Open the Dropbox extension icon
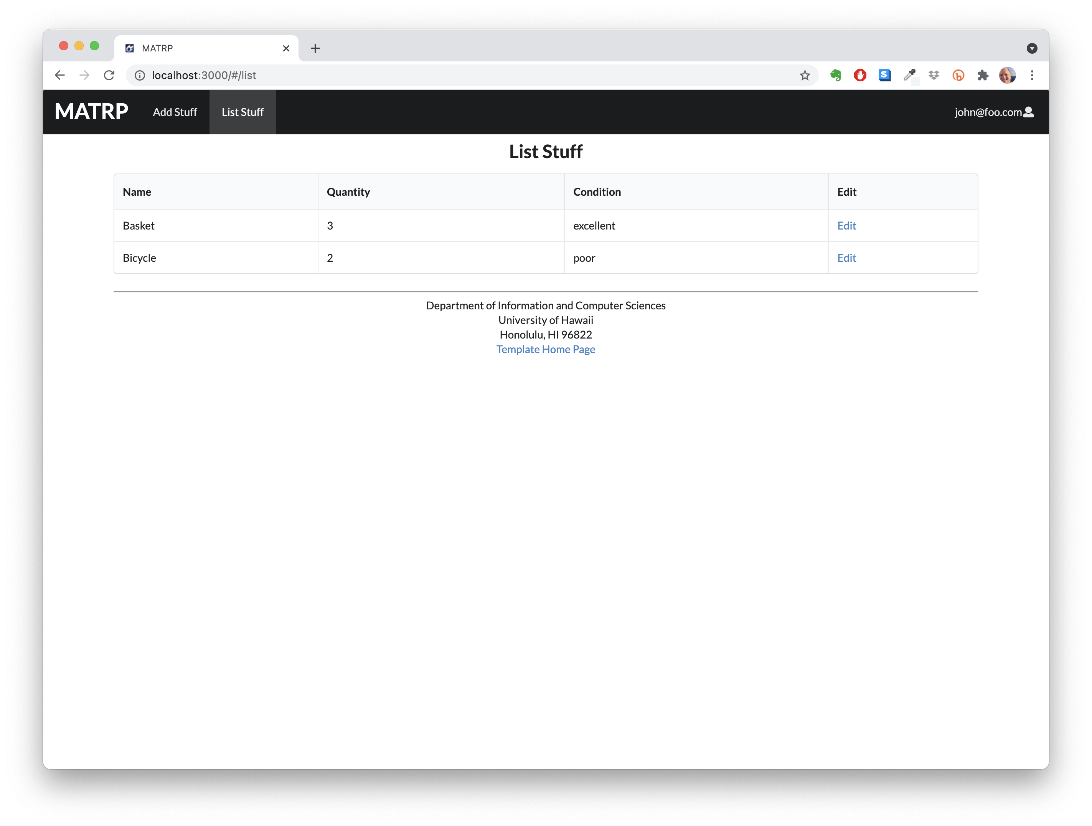1092x826 pixels. pyautogui.click(x=934, y=75)
